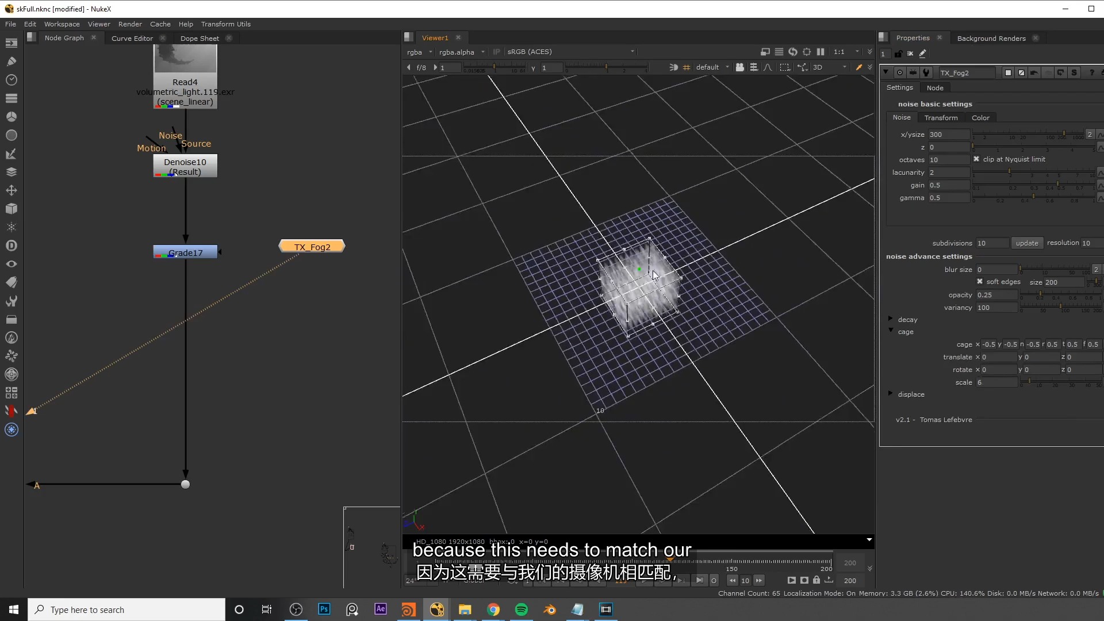The height and width of the screenshot is (621, 1104).
Task: Drag the gain slider value
Action: tap(1059, 184)
